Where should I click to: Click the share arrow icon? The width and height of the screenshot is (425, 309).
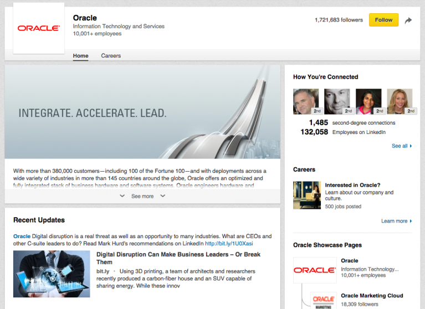tap(408, 20)
